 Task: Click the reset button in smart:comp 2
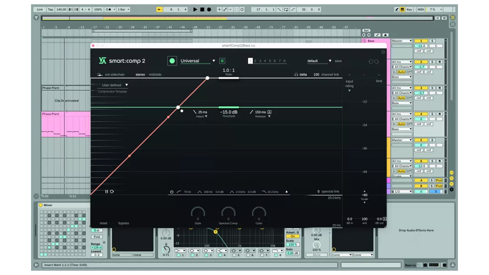(x=103, y=223)
